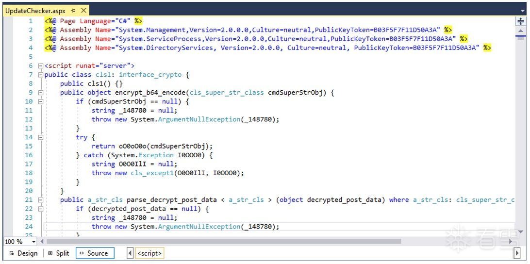Switch to Split view
Screen dimensions: 530x264
click(x=59, y=253)
